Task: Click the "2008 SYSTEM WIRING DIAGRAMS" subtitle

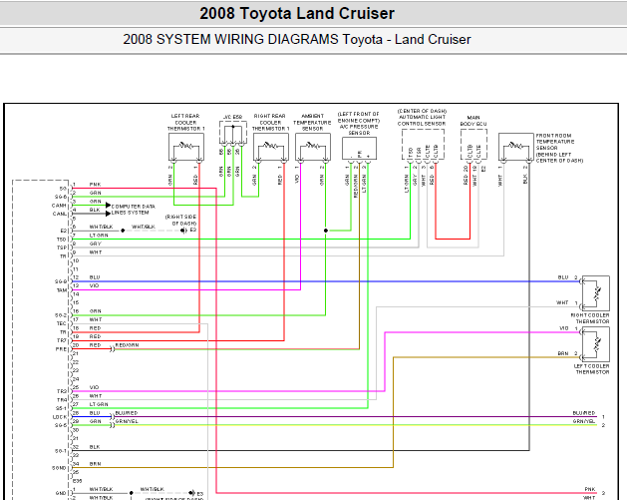Action: coord(230,39)
